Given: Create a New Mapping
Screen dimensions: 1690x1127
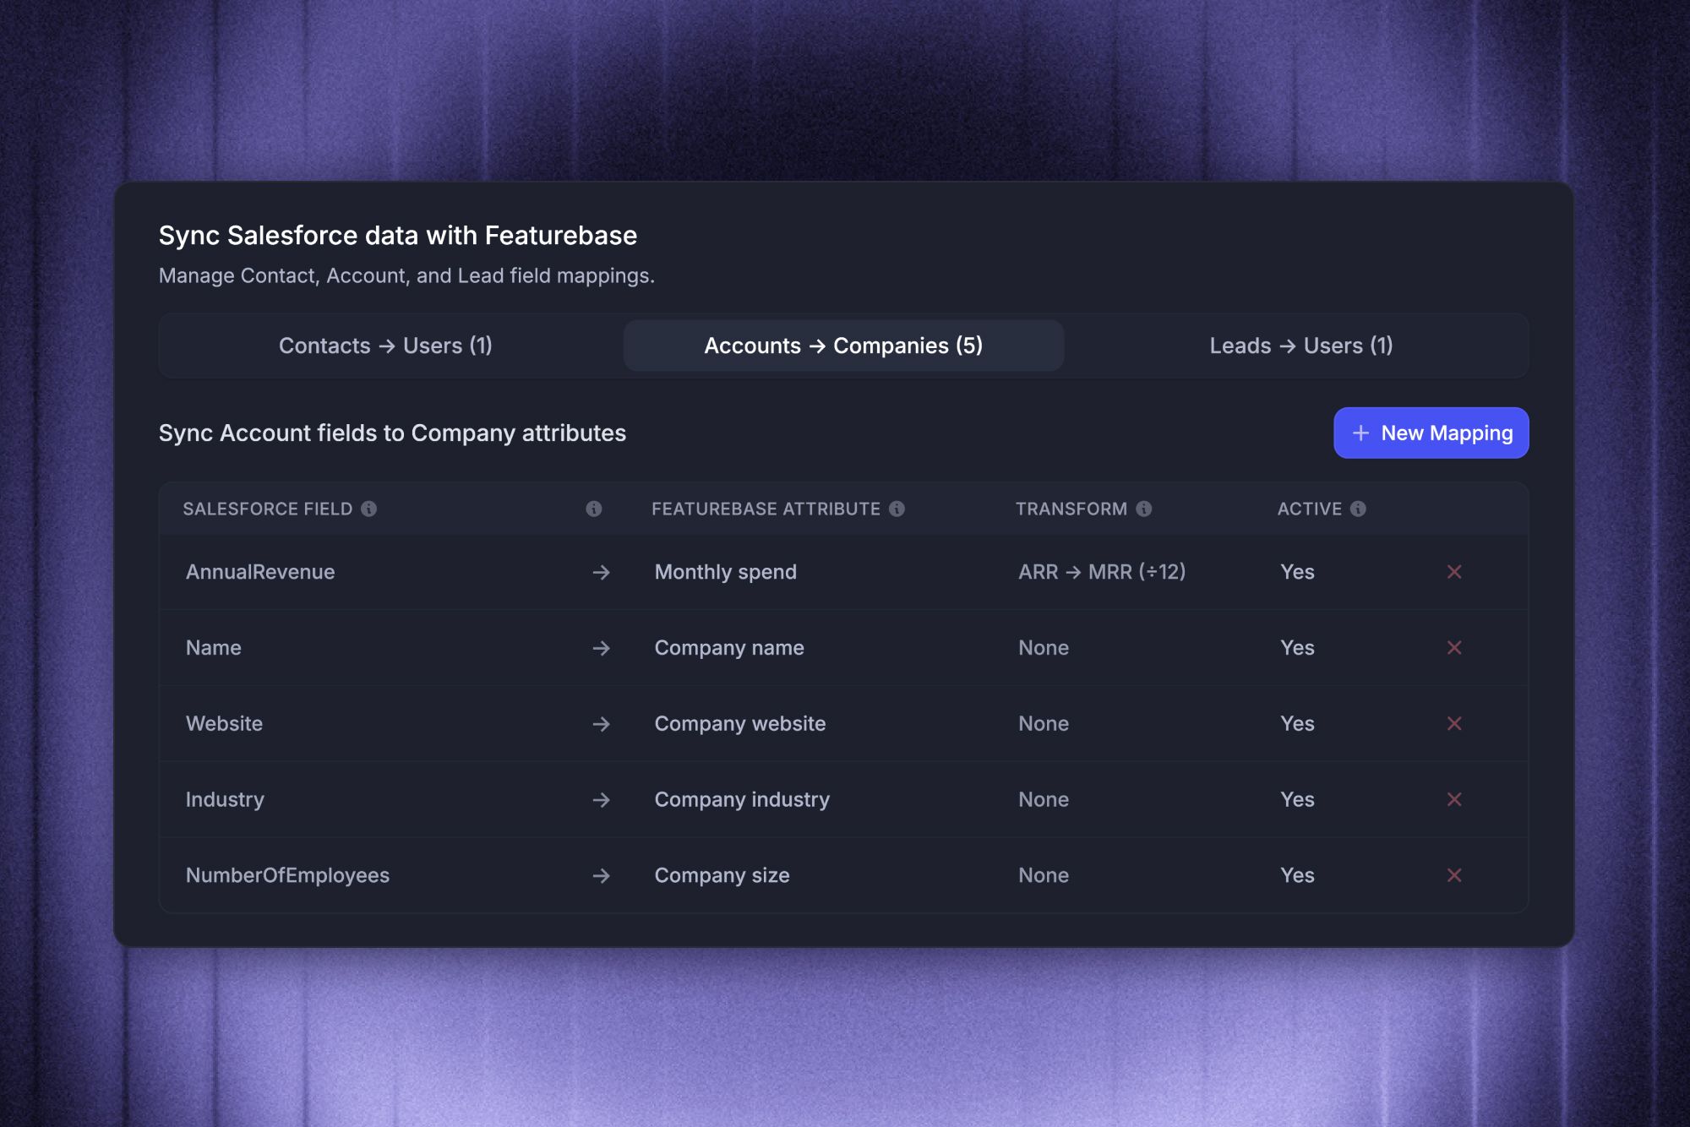Looking at the screenshot, I should click(1431, 433).
